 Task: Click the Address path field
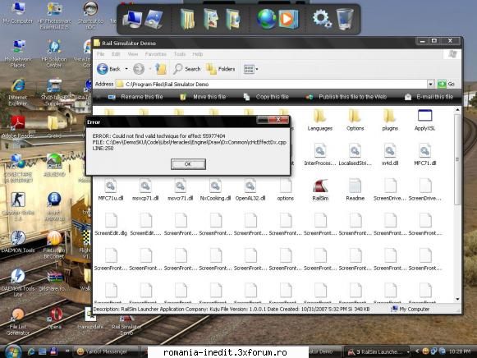(271, 84)
